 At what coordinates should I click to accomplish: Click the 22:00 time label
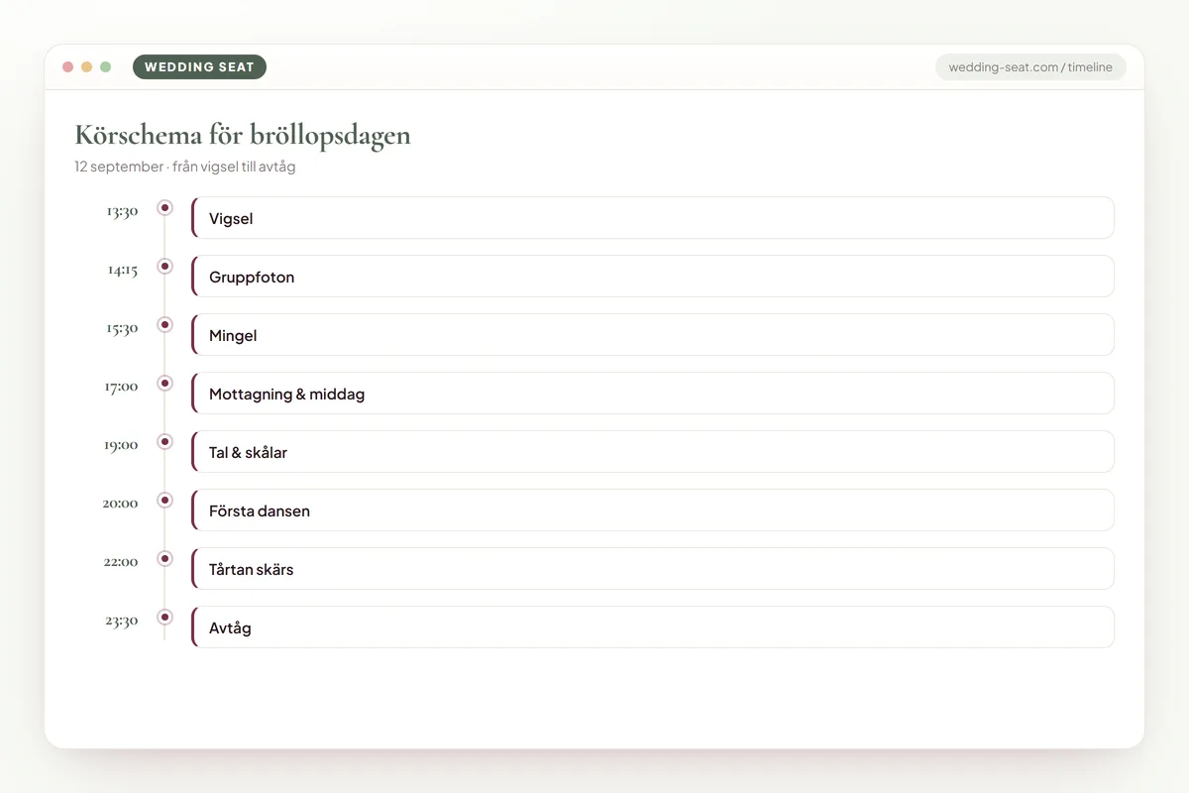point(121,562)
